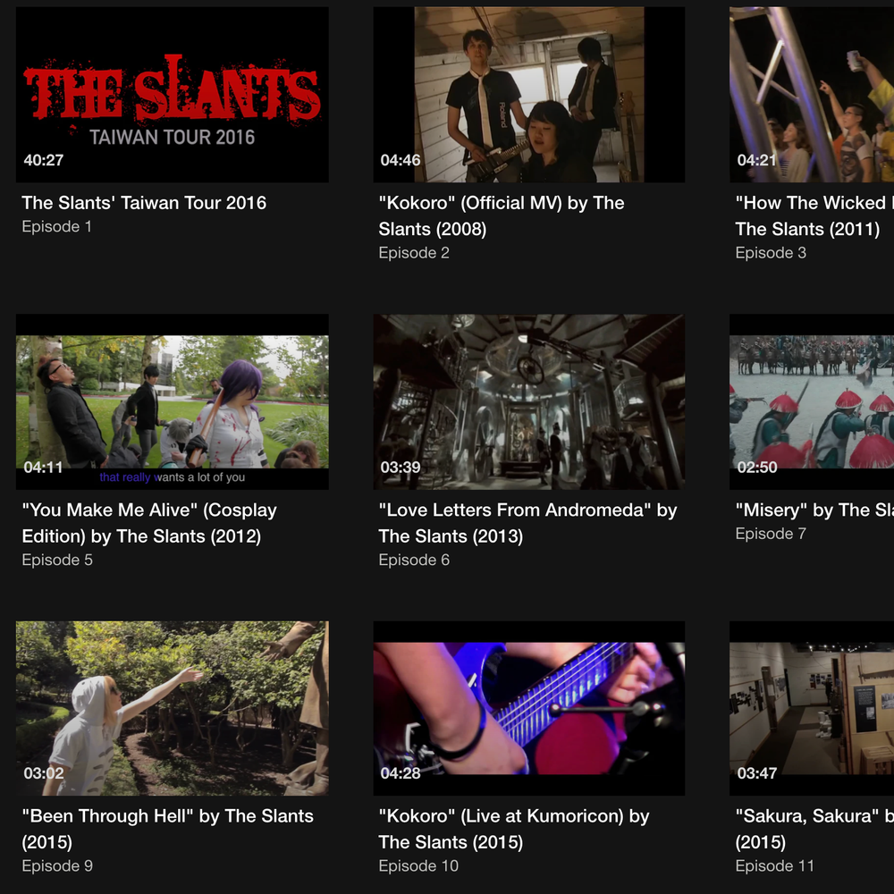Click the Episode 10 label
The width and height of the screenshot is (894, 894).
click(x=418, y=865)
